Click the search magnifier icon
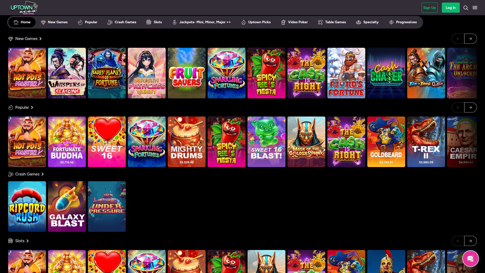This screenshot has width=485, height=273. coord(466,8)
